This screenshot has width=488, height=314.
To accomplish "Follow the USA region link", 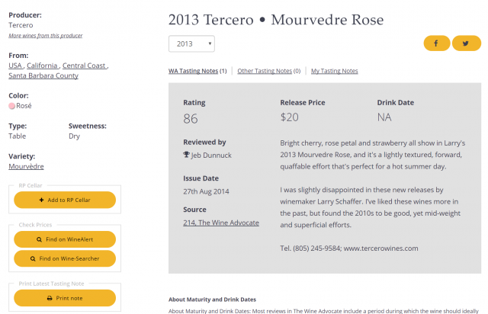I will pyautogui.click(x=15, y=66).
